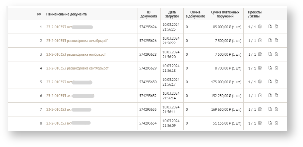303x147 pixels.
Task: Click right document icon for расшифровка ноябрь.pdf
Action: 277,54
